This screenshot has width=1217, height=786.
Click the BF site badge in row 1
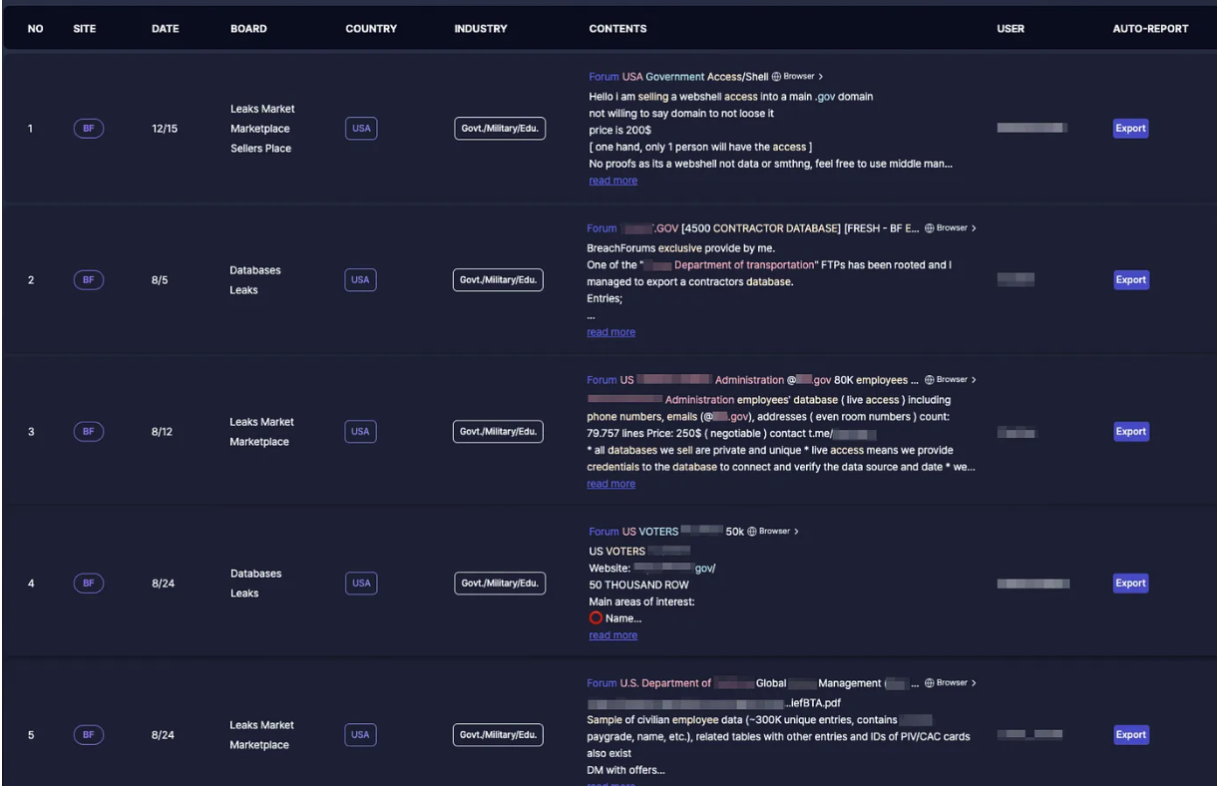click(x=89, y=129)
